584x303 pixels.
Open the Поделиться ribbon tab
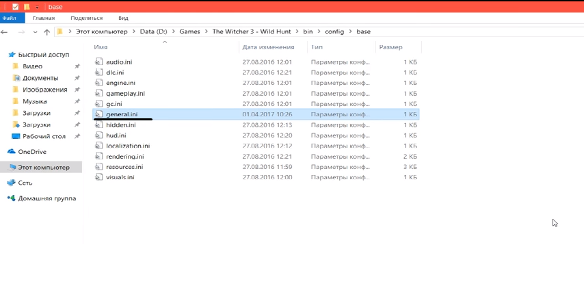[x=86, y=18]
